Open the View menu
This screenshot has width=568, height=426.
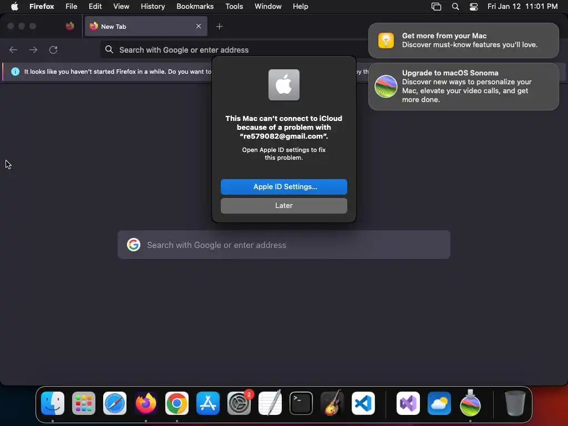[121, 6]
